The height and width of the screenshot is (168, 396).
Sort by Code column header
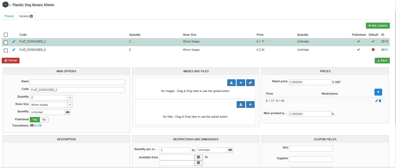point(23,35)
